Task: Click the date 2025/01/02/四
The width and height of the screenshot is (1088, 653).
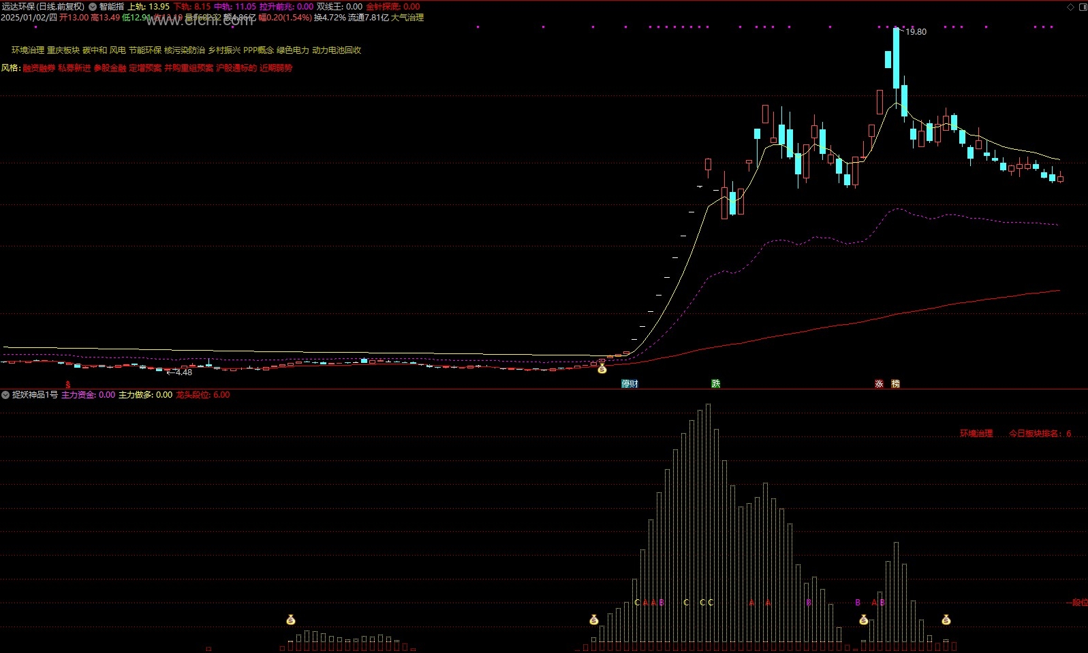Action: [x=29, y=18]
